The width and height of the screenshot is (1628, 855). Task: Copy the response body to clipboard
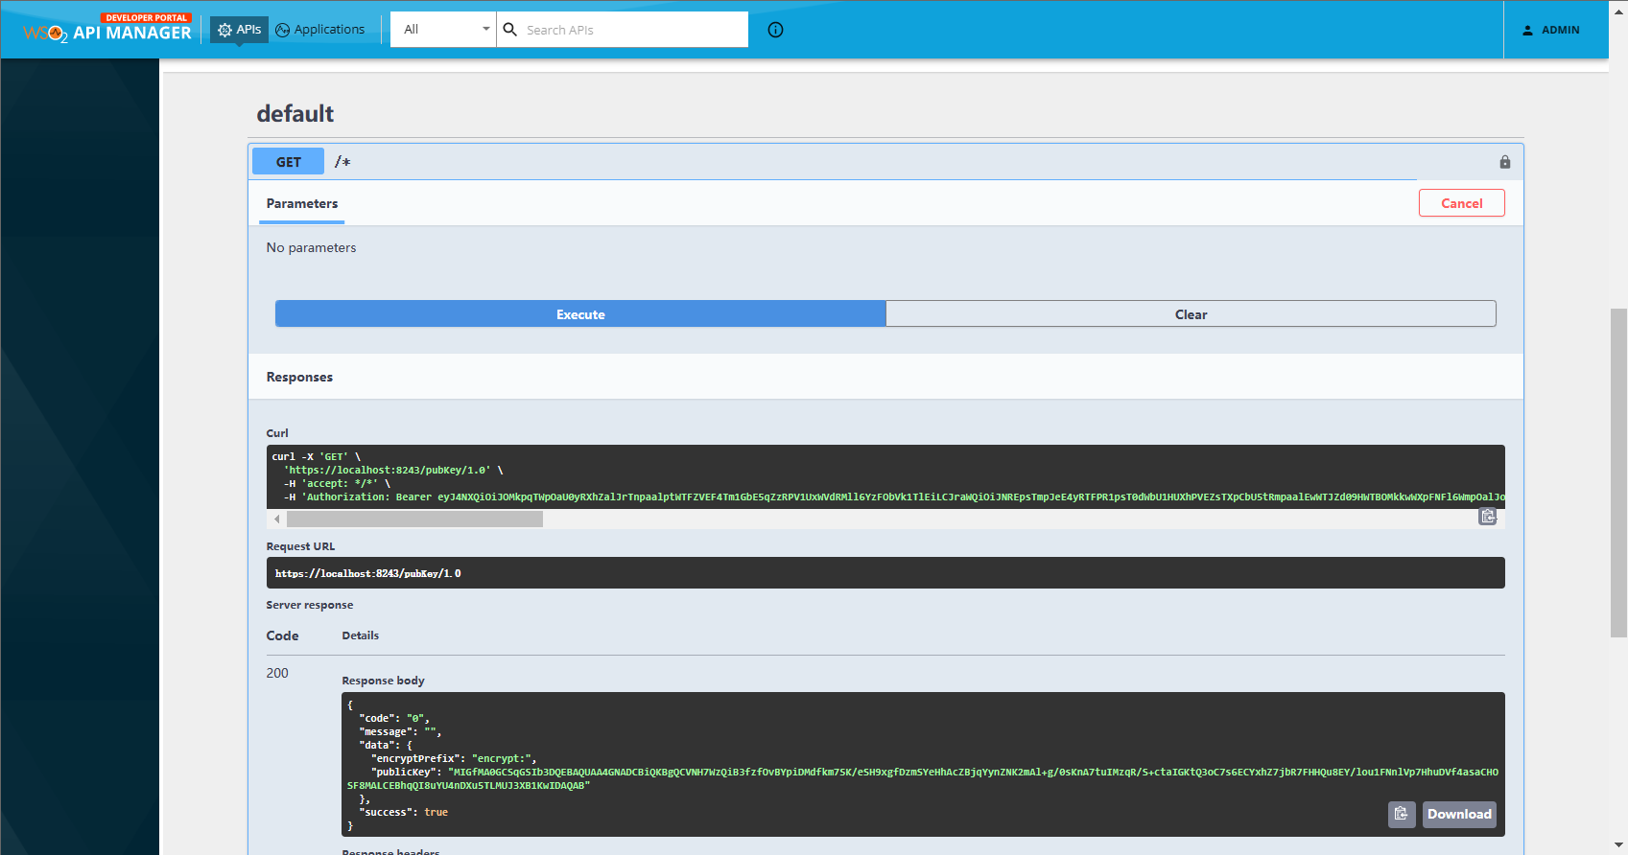tap(1402, 814)
